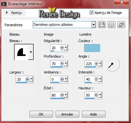This screenshot has height=123, width=131.
Task: Click the OK button
Action: [41, 114]
